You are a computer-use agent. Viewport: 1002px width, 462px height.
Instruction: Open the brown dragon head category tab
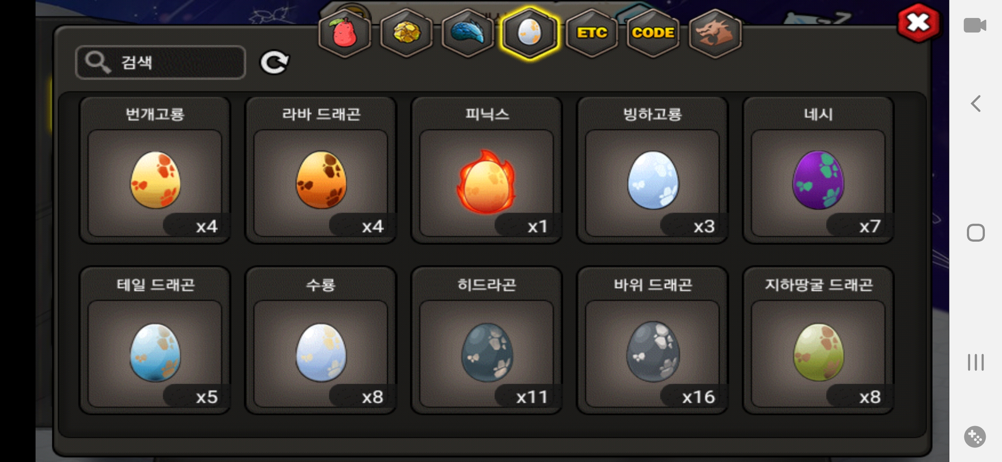pyautogui.click(x=715, y=33)
